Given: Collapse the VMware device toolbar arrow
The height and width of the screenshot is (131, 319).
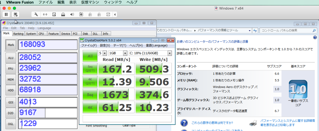Looking at the screenshot, I should click(x=115, y=14).
